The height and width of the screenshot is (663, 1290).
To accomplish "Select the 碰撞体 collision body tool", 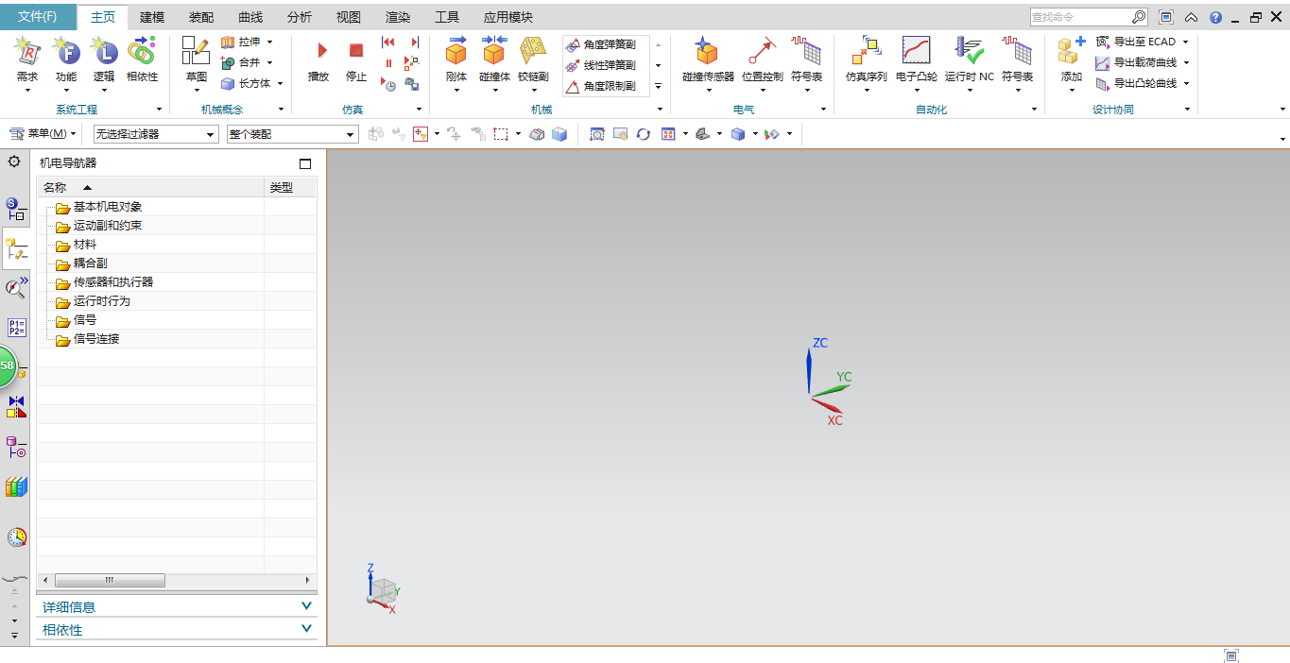I will point(493,53).
